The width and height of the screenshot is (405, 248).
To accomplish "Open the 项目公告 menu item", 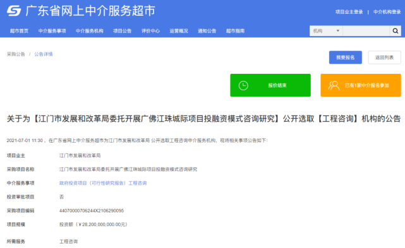I will coord(123,31).
